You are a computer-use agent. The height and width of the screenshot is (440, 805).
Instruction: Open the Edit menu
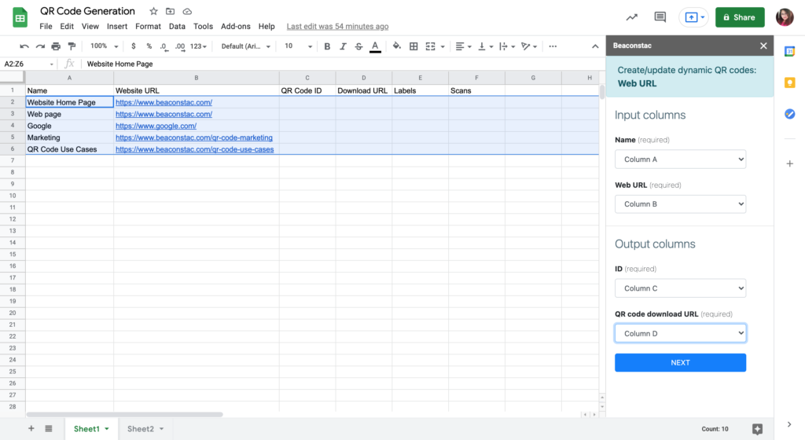[x=67, y=26]
